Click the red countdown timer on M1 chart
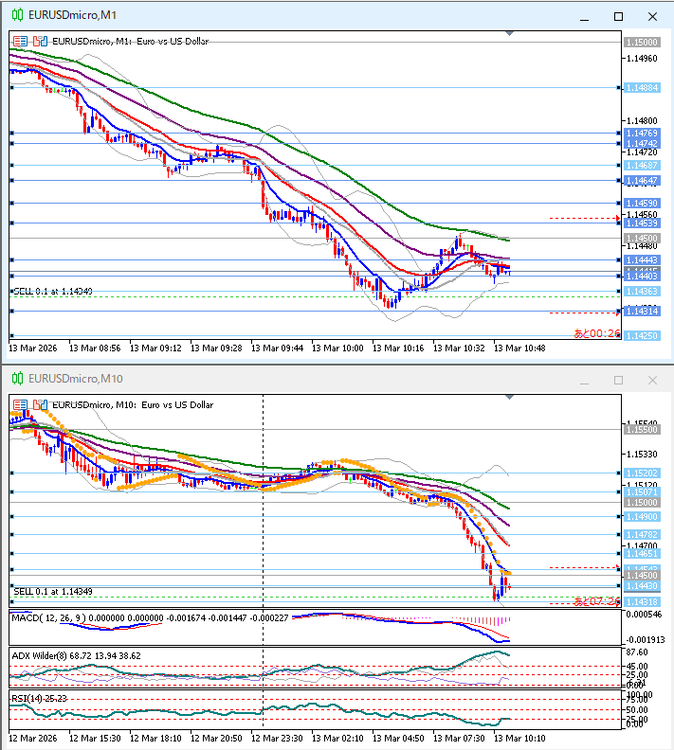 596,333
